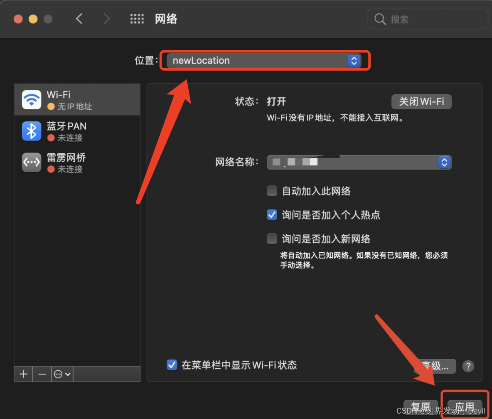Disable 询问是否加入个人热点
The height and width of the screenshot is (419, 492).
click(272, 214)
